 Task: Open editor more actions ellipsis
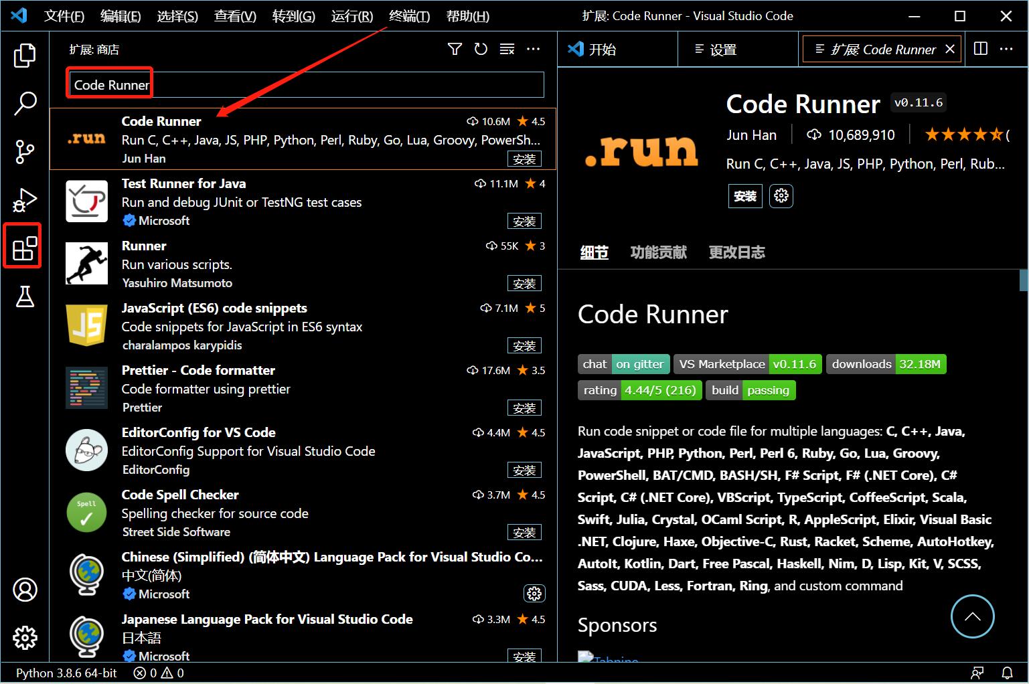1006,49
